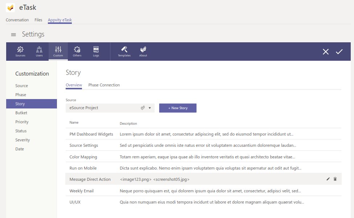This screenshot has height=218, width=354.
Task: Open the Templates toolbar icon
Action: point(124,51)
